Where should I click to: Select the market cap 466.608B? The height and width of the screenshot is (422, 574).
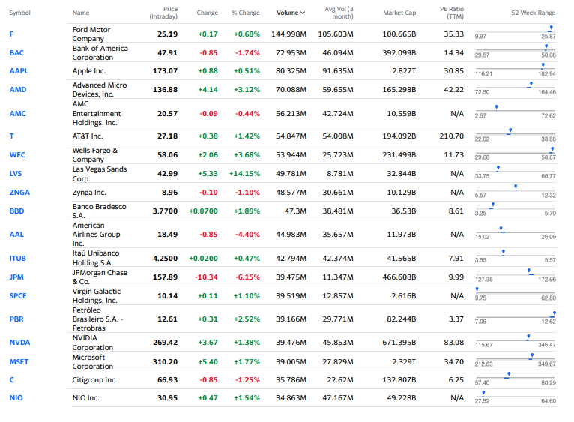[x=399, y=277]
